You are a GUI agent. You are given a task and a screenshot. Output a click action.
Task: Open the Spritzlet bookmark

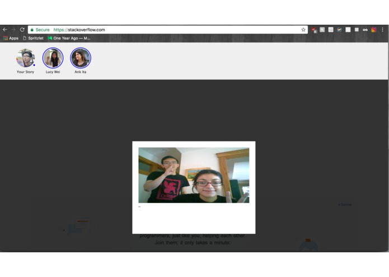[x=33, y=38]
